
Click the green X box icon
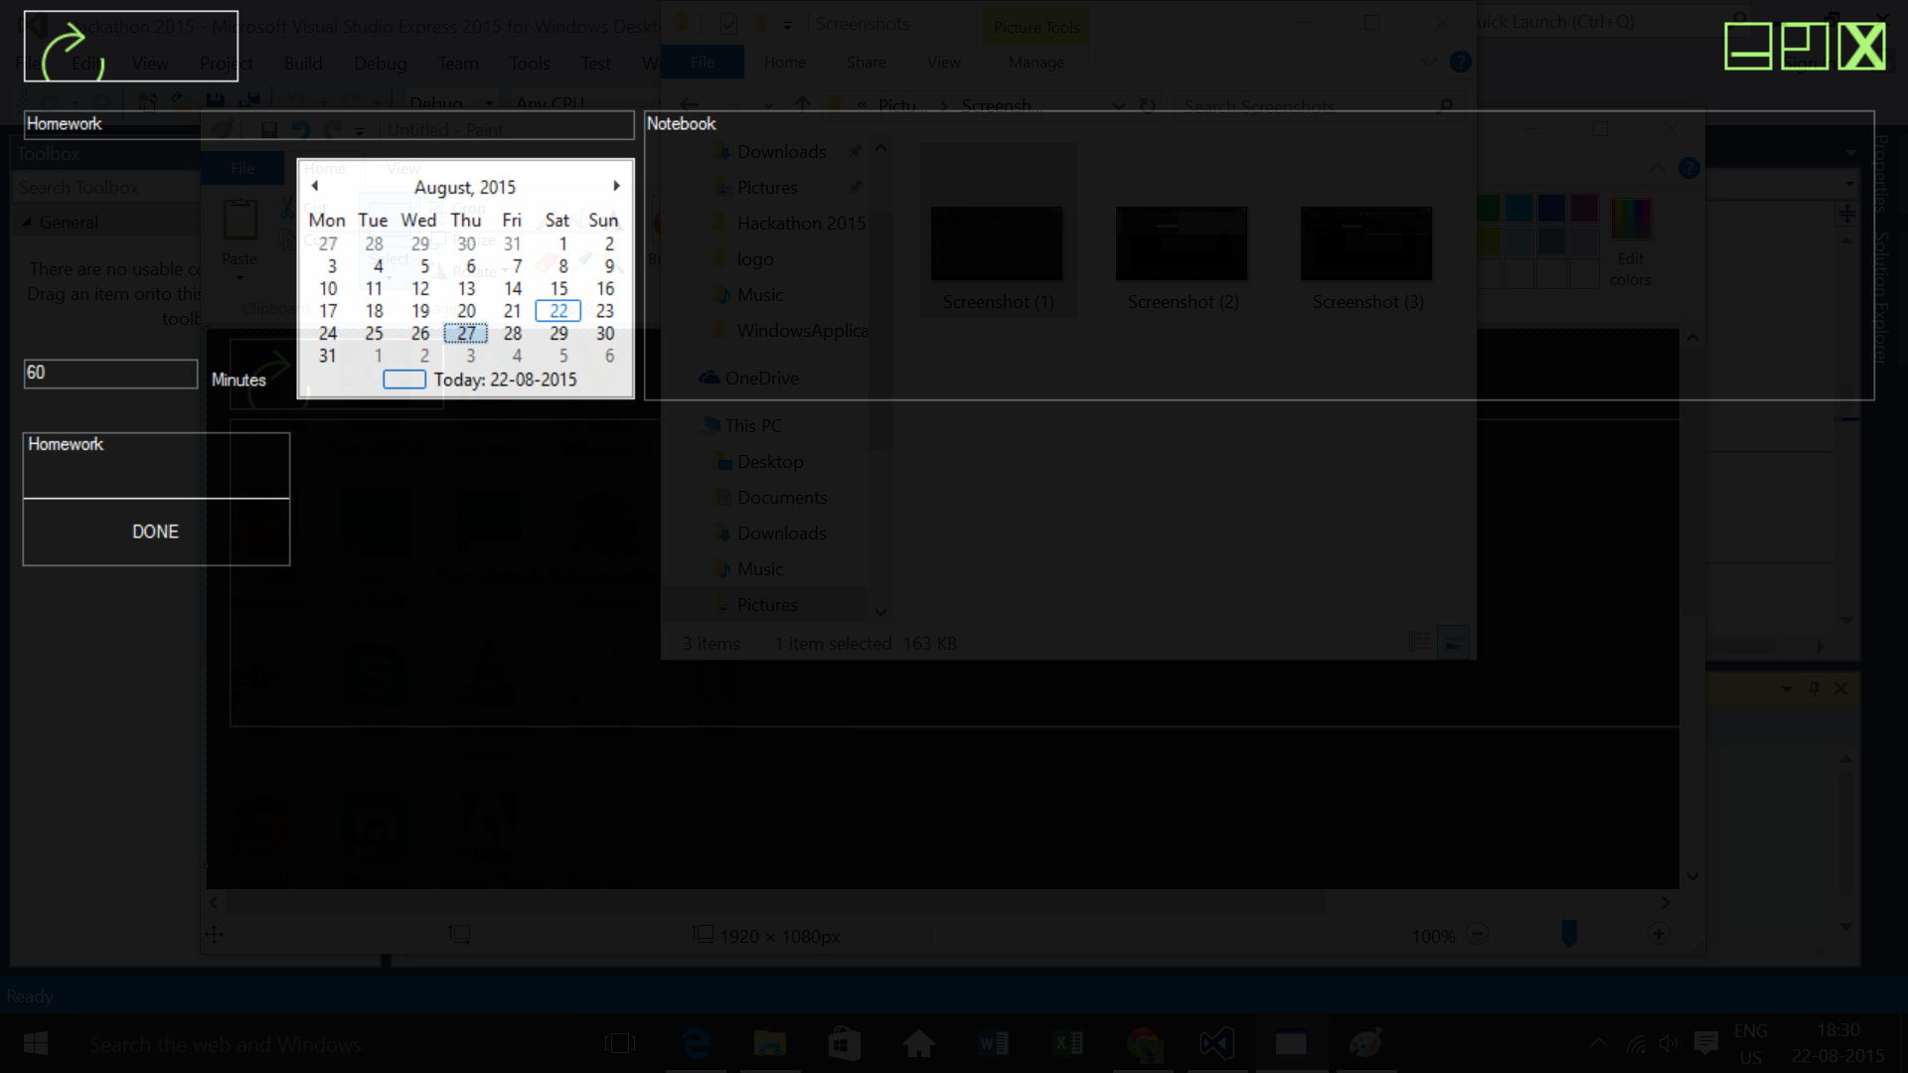1860,47
